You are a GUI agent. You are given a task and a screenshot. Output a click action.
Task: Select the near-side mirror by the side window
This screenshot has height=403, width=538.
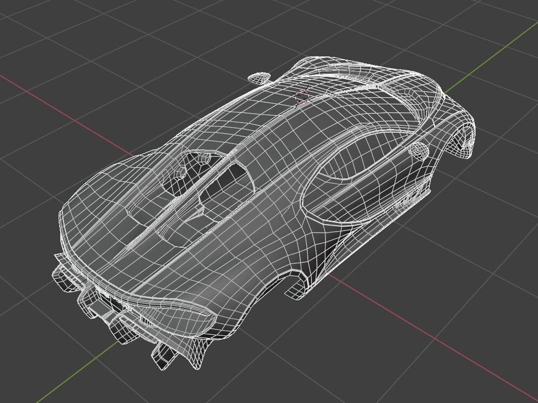click(419, 150)
